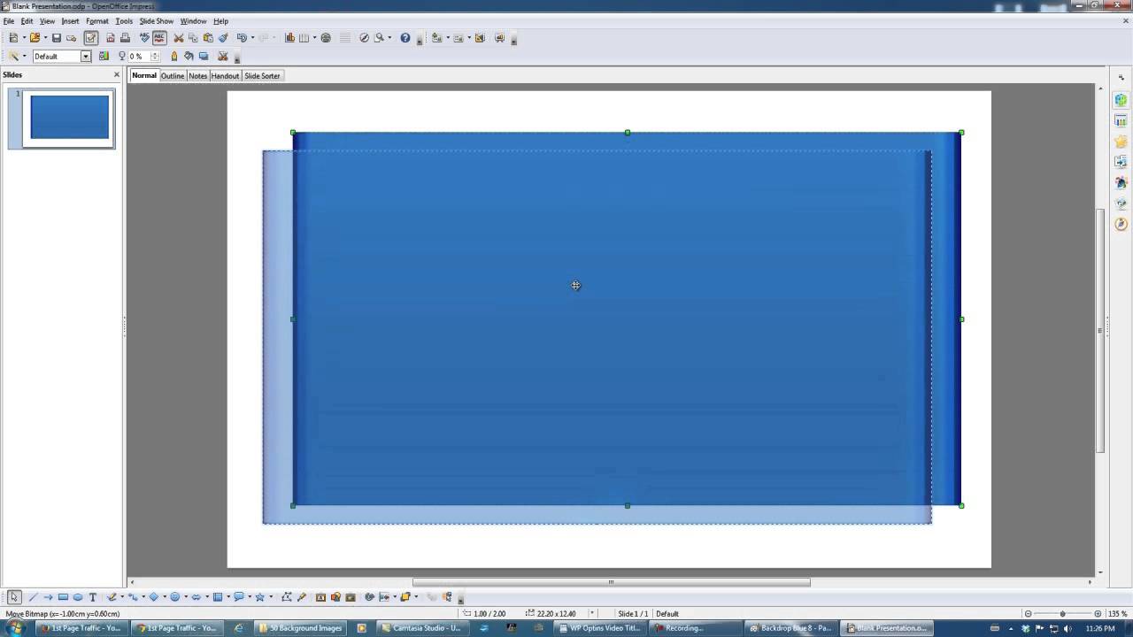Click the Save document icon
The image size is (1133, 637).
pyautogui.click(x=57, y=38)
